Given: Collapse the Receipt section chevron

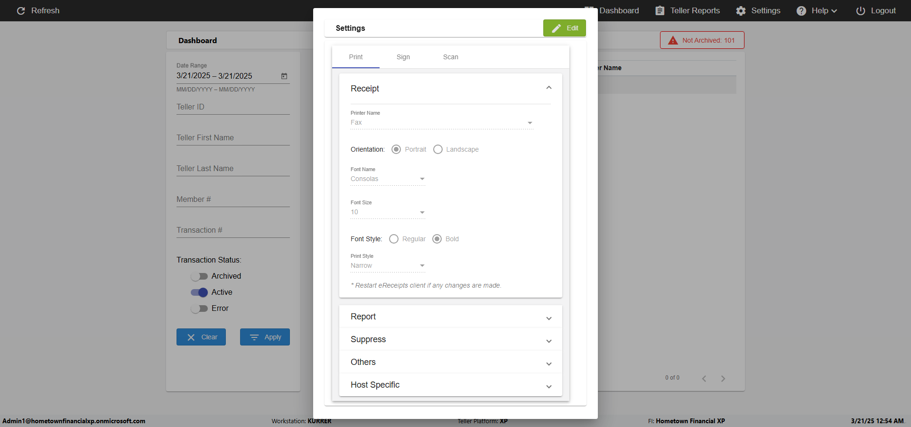Looking at the screenshot, I should (x=549, y=88).
